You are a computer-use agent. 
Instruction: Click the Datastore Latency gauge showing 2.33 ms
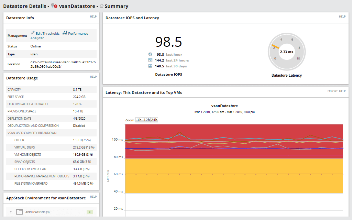pyautogui.click(x=287, y=52)
